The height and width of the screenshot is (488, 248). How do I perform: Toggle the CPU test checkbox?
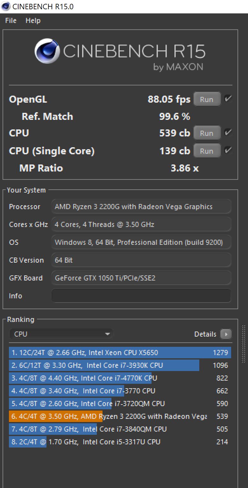[x=228, y=133]
